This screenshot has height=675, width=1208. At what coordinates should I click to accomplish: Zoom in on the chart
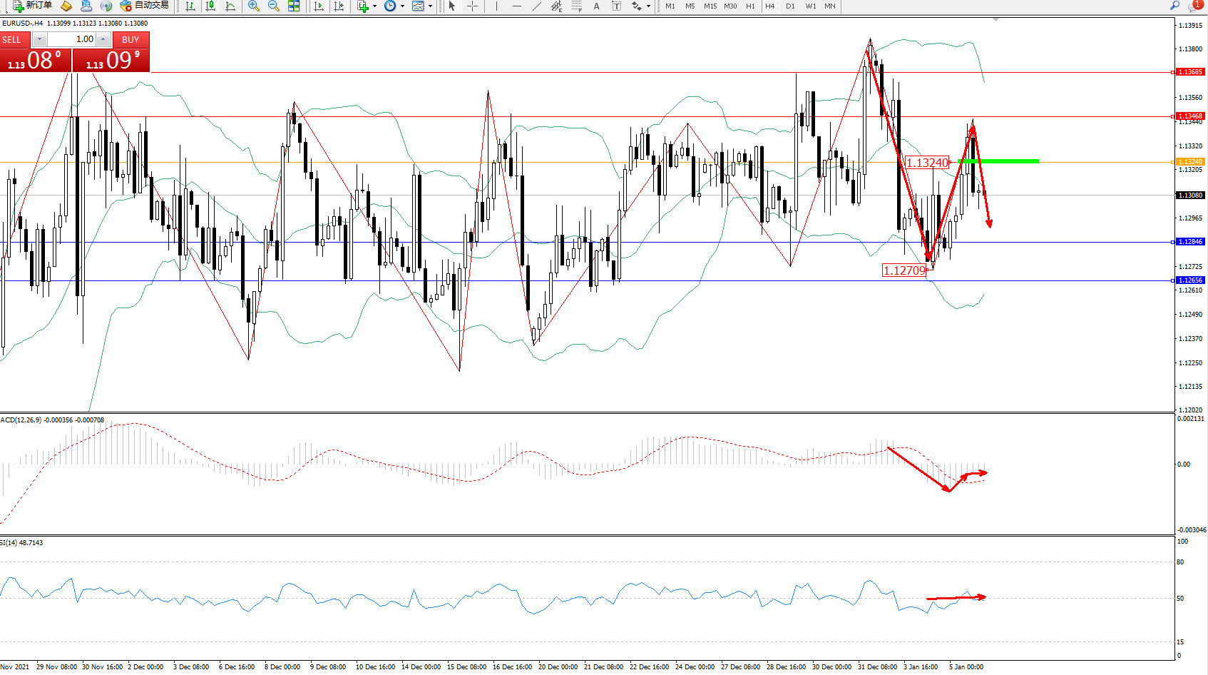(x=253, y=6)
